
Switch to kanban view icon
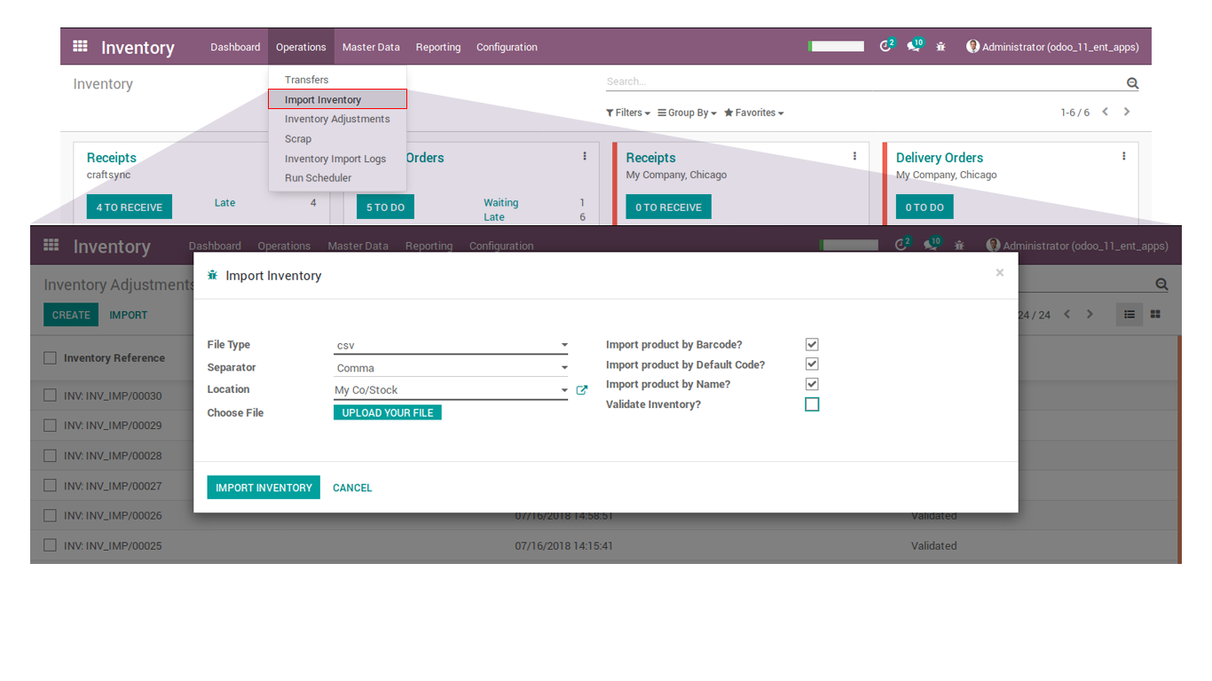click(1155, 315)
